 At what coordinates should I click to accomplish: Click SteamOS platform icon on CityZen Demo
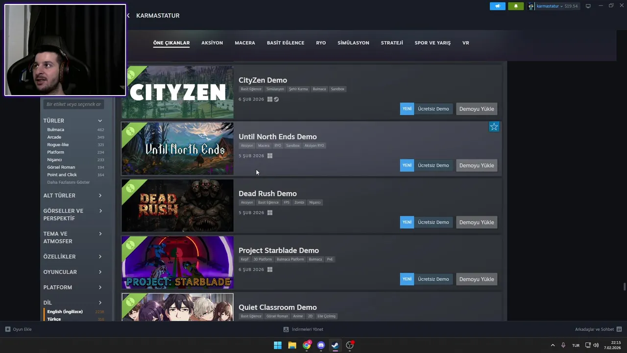coord(276,100)
